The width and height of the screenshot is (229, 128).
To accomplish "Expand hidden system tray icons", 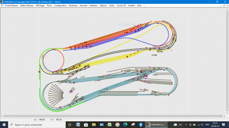I will 186,124.
